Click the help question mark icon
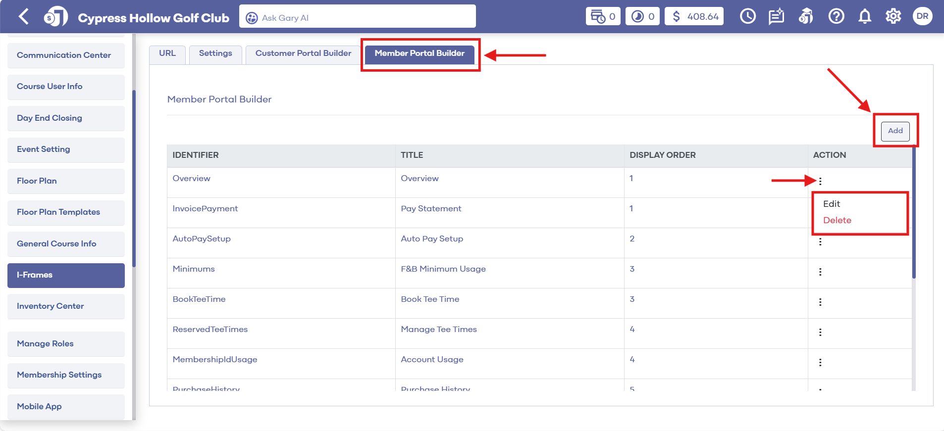 (x=836, y=17)
